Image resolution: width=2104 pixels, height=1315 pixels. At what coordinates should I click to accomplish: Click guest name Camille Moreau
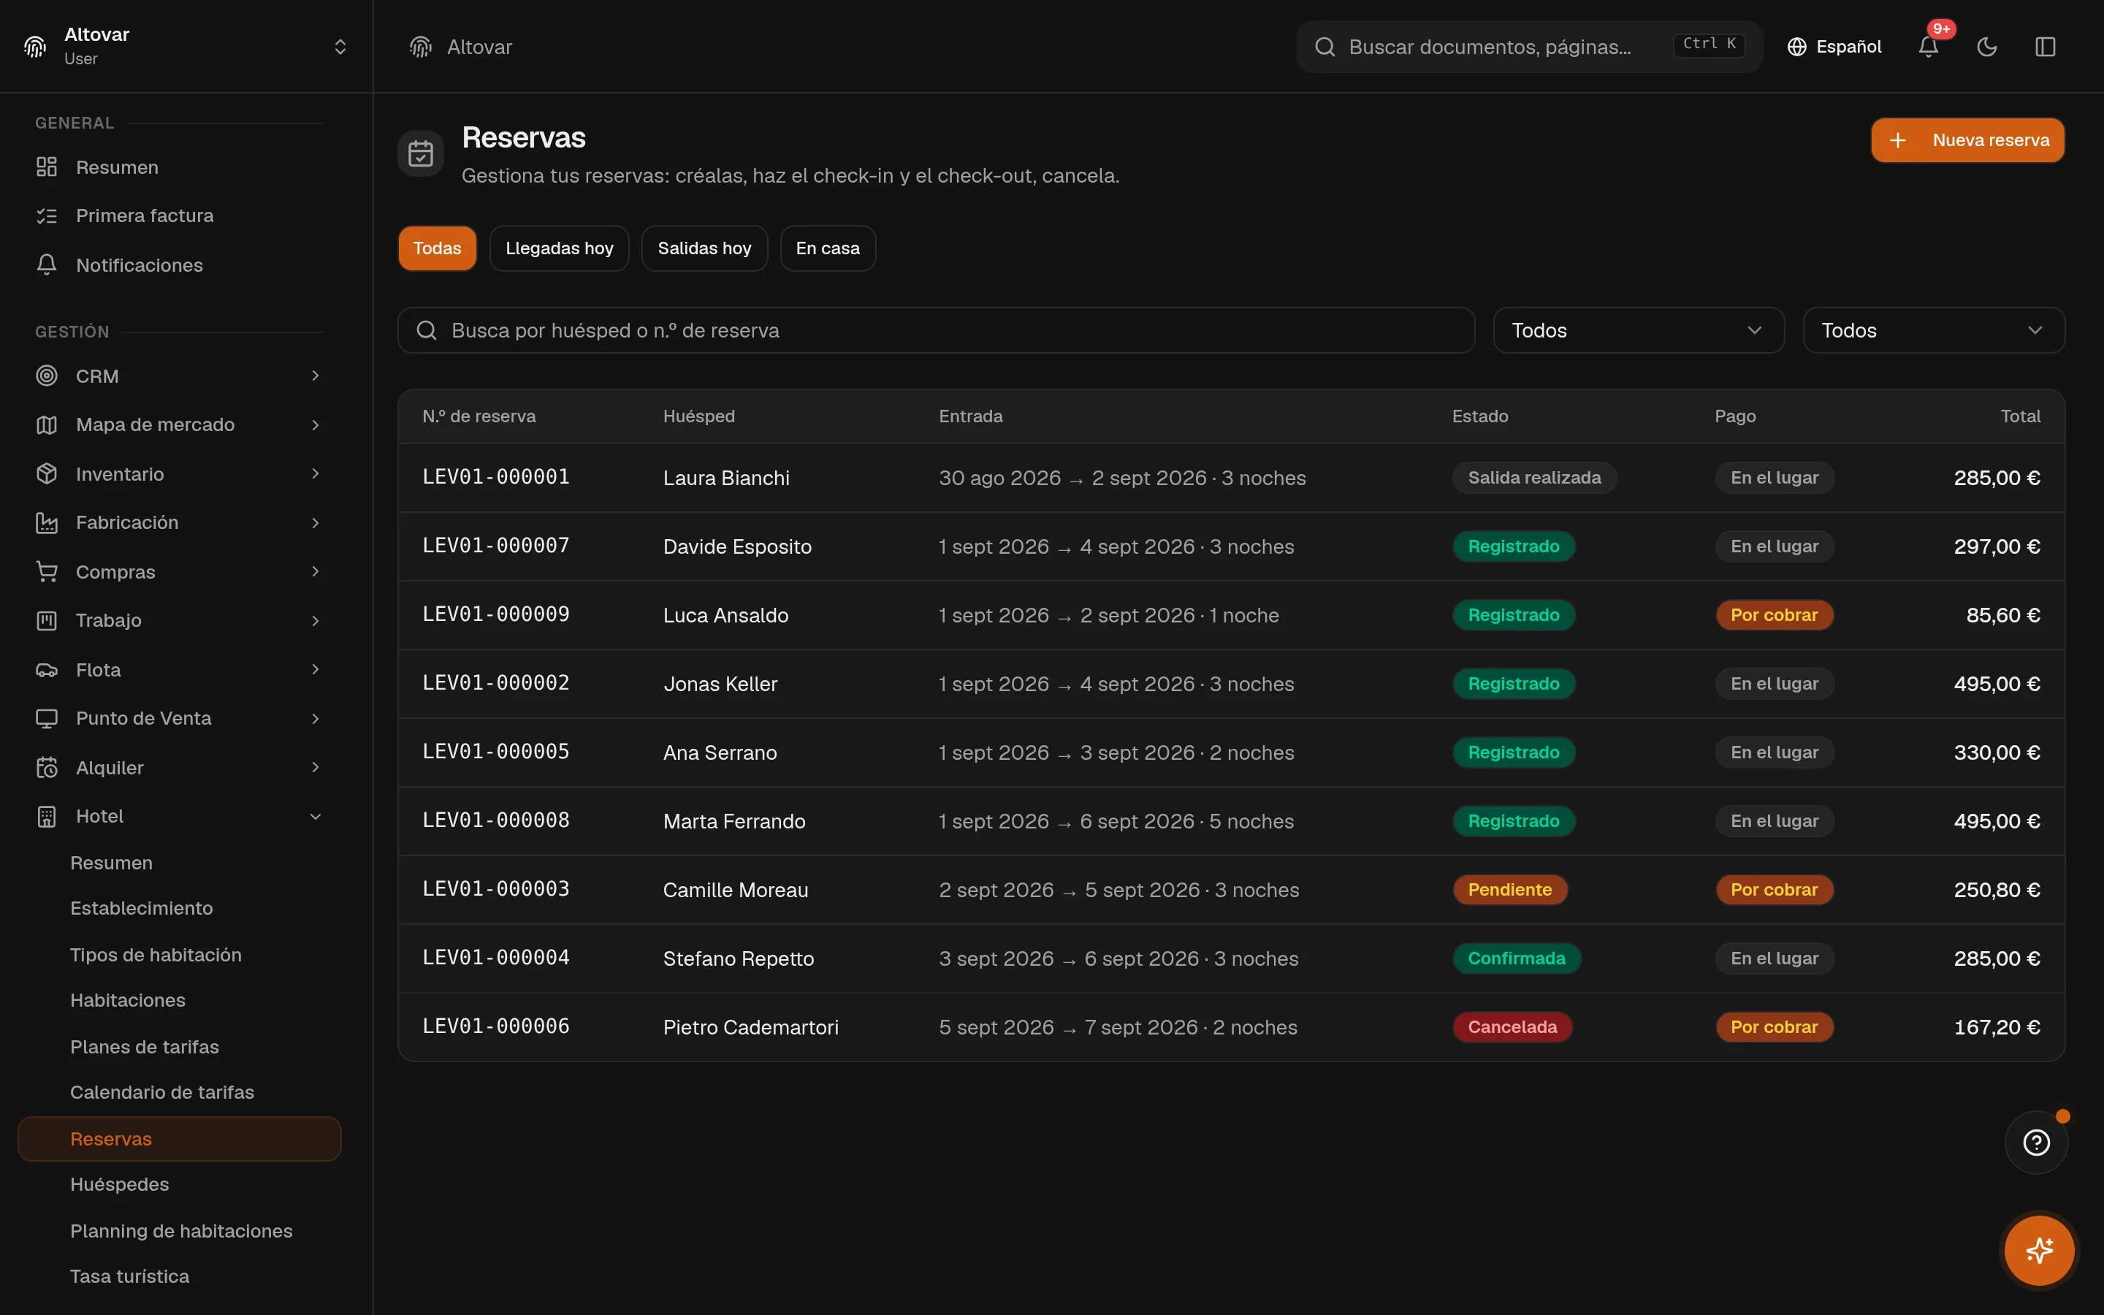[x=736, y=890]
